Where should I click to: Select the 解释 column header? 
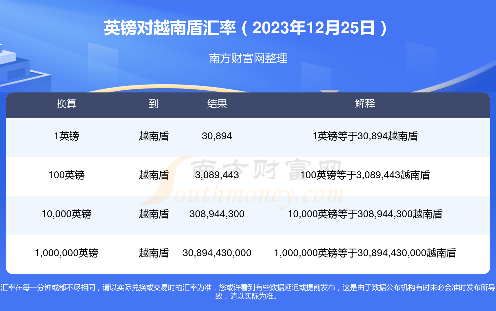[365, 104]
